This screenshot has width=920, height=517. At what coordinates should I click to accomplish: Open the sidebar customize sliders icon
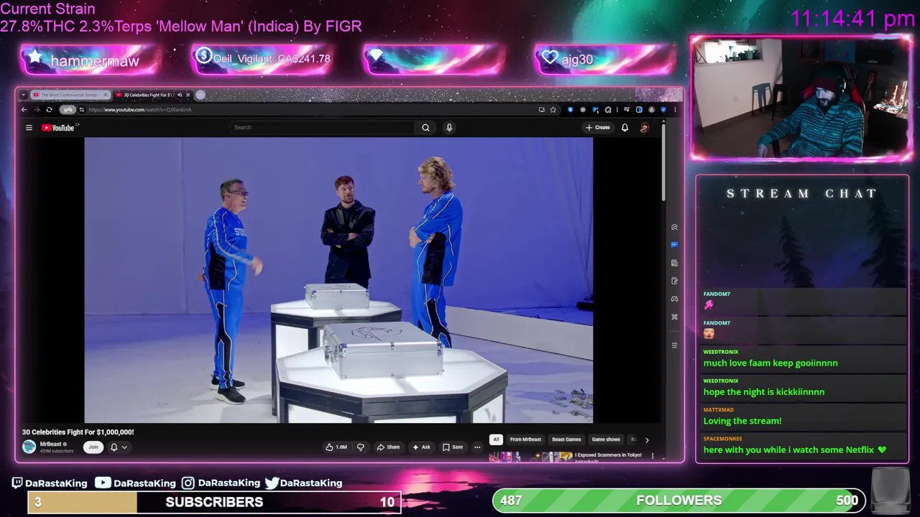[x=674, y=345]
